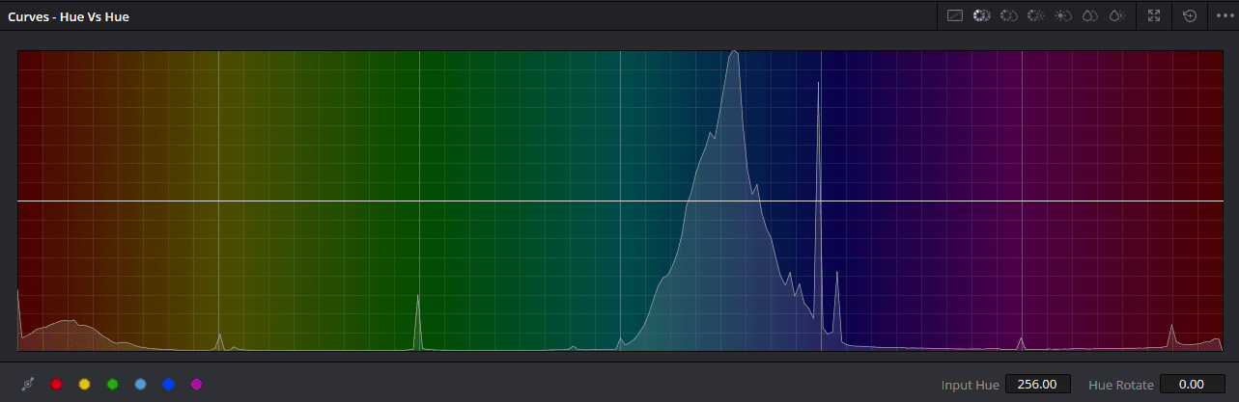Select Hue Vs Hue curve mode

[x=981, y=15]
